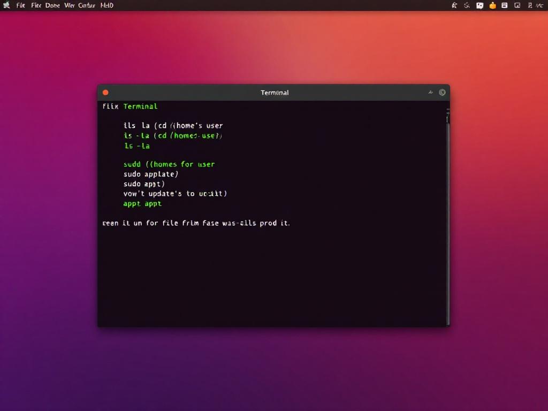Open the MeID menu in the top bar
The image size is (548, 411).
coord(106,5)
